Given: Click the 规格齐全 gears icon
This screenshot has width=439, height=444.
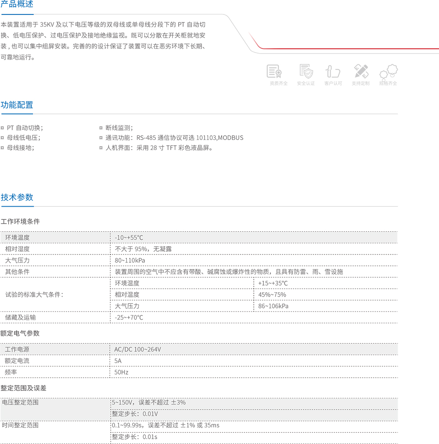Looking at the screenshot, I should click(389, 72).
